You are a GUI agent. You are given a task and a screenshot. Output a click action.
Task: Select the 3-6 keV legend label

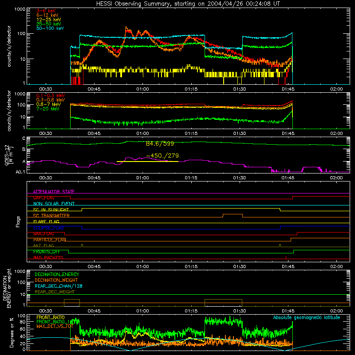[46, 11]
